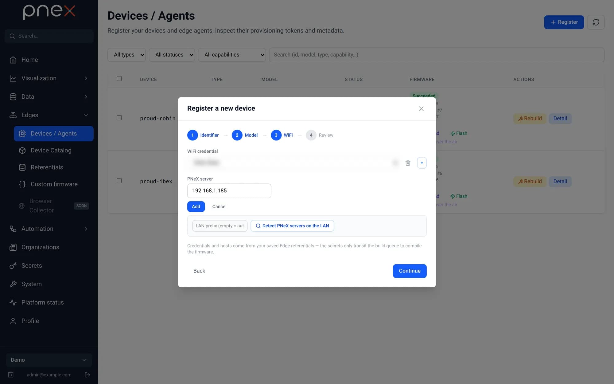Click the Continue button
The width and height of the screenshot is (614, 384).
click(410, 271)
